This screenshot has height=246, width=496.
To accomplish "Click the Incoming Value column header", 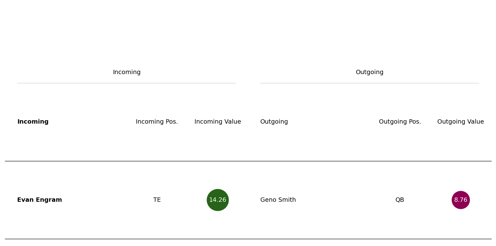I will 218,122.
